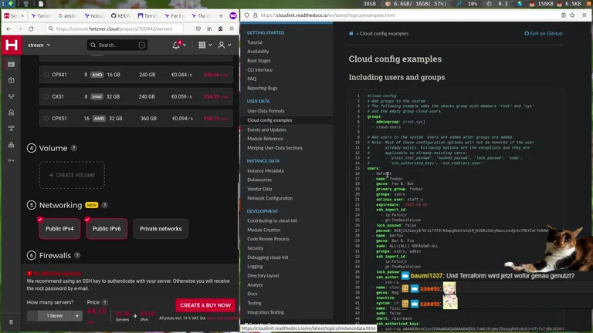Expand the notifications dropdown chevron

click(185, 45)
